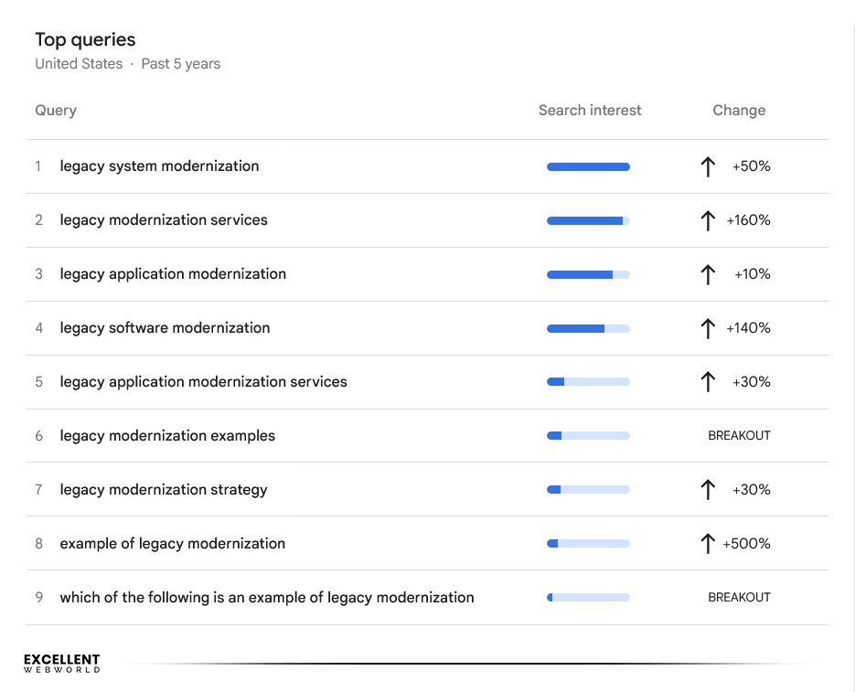Viewport: 855px width, 692px height.
Task: Click the arrow icon next to +160%
Action: coord(708,220)
